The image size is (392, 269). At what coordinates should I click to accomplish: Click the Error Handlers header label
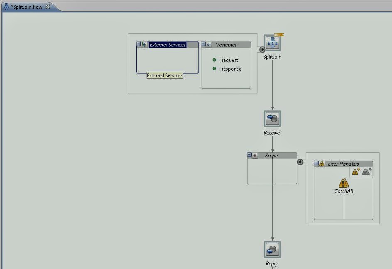[x=343, y=164]
